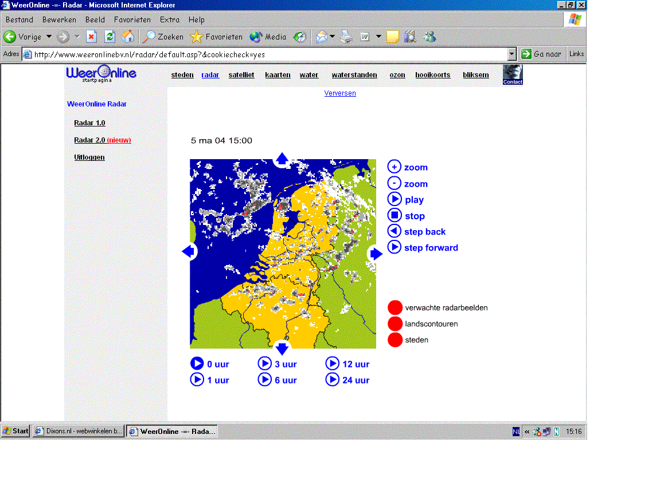Pan the radar map up with arrow
This screenshot has height=490, width=656.
(x=282, y=159)
